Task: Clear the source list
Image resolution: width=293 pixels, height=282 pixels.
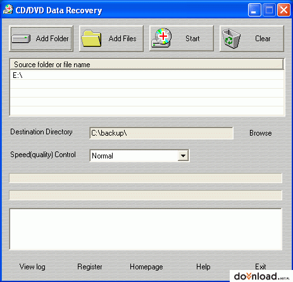Action: click(x=252, y=39)
